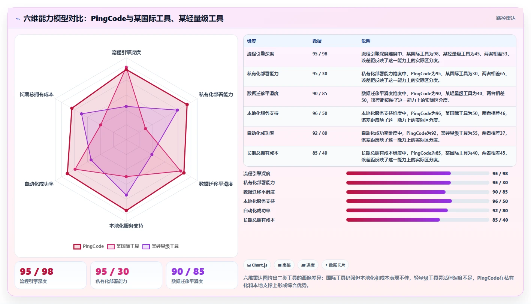The image size is (531, 304).
Task: Click the 数据迁移平滑度 radar axis label
Action: point(216,184)
